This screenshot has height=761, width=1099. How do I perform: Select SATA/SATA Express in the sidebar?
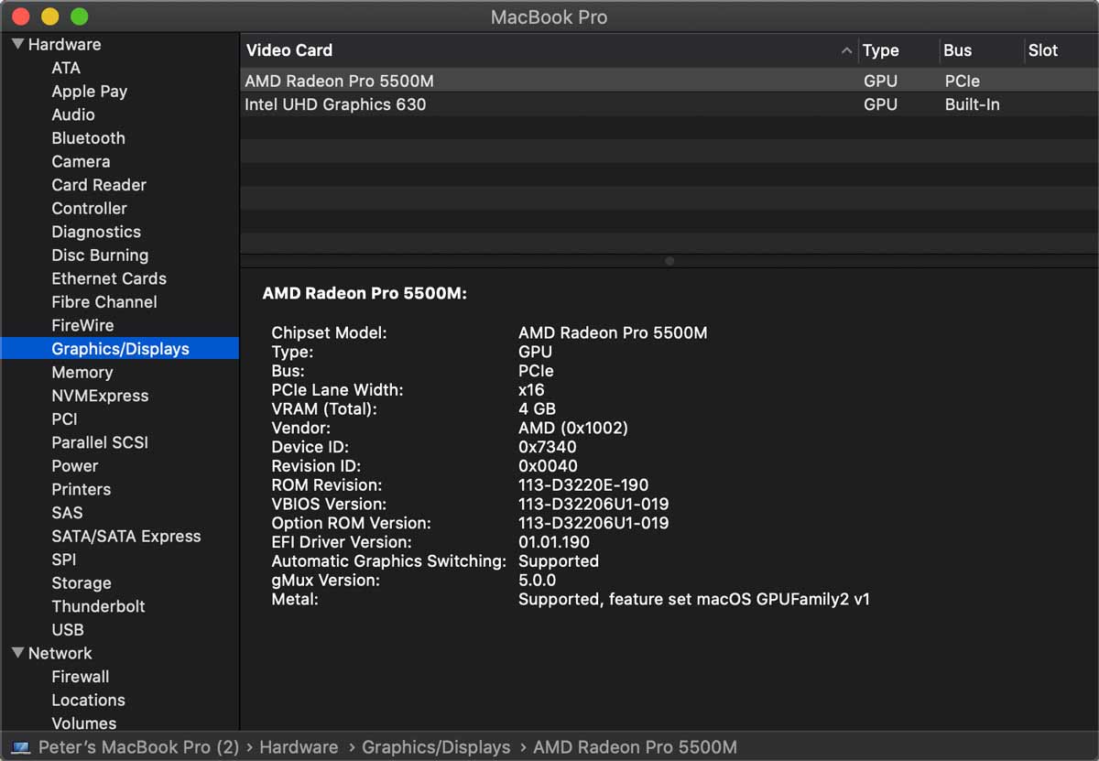click(126, 537)
